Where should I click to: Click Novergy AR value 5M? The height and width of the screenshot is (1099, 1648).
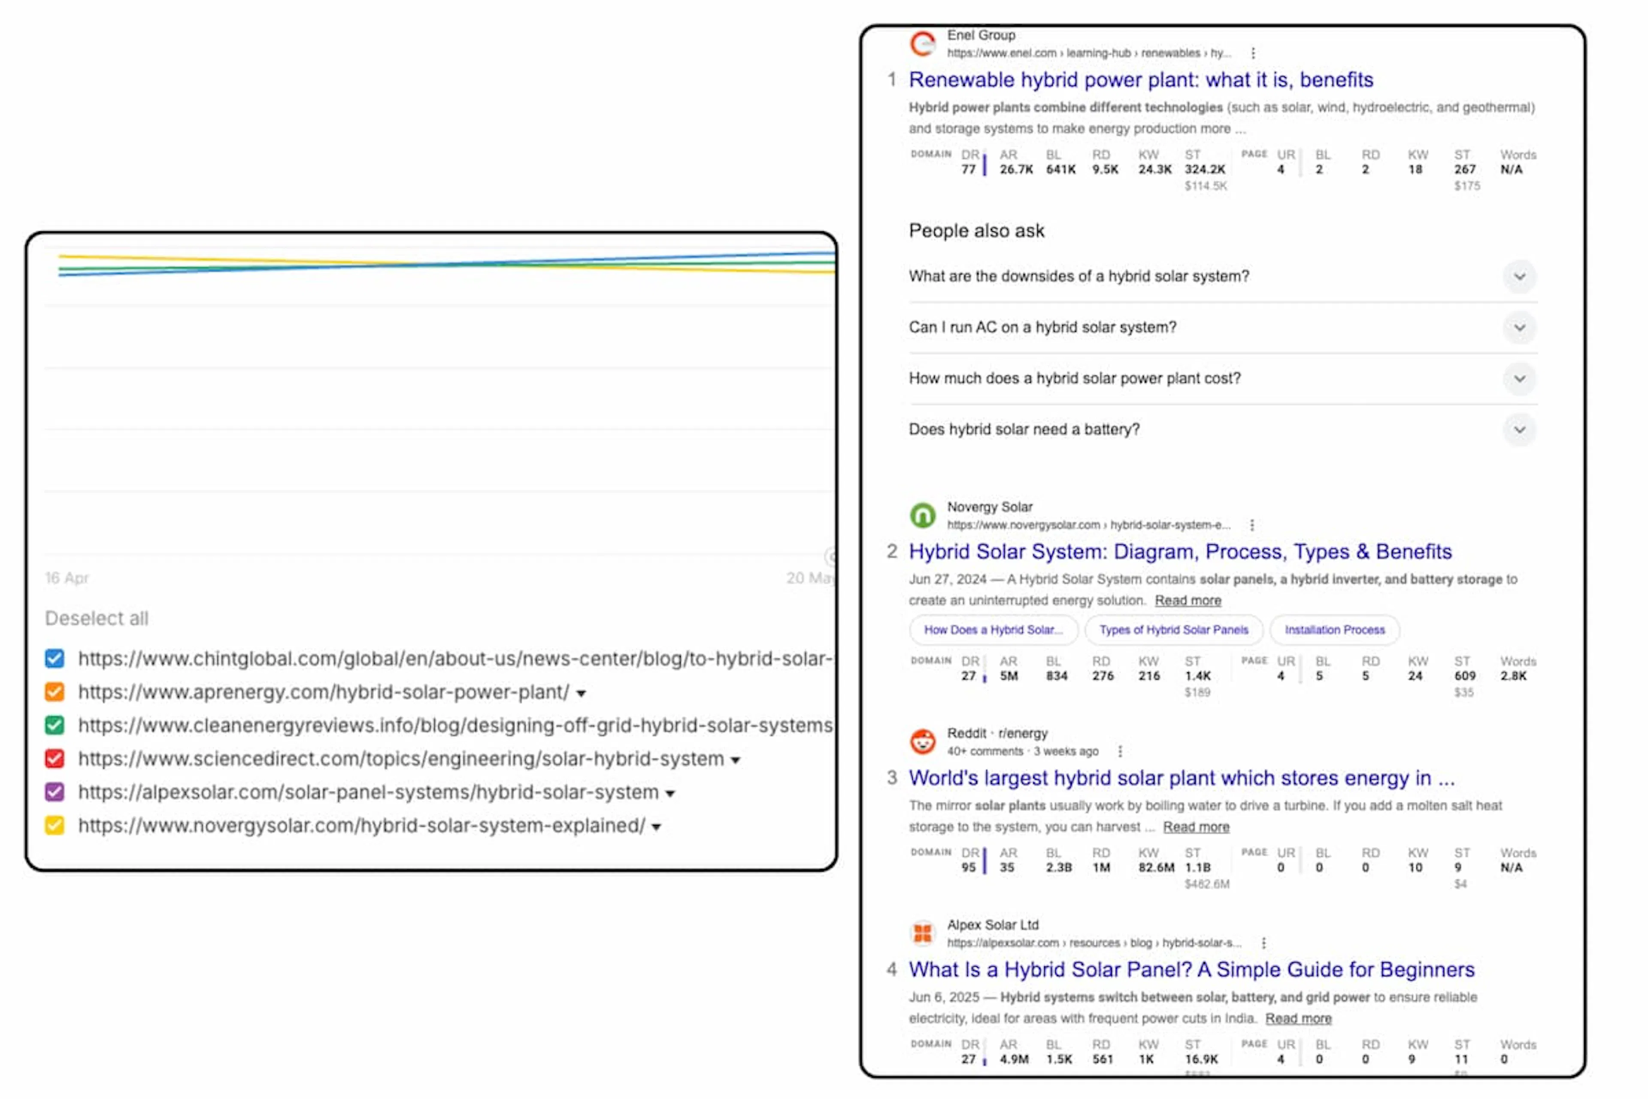[x=1008, y=677]
